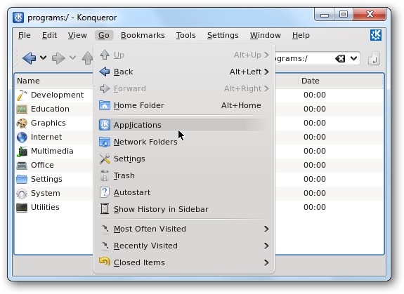
Task: Click the Go button beside the location bar
Action: [374, 58]
